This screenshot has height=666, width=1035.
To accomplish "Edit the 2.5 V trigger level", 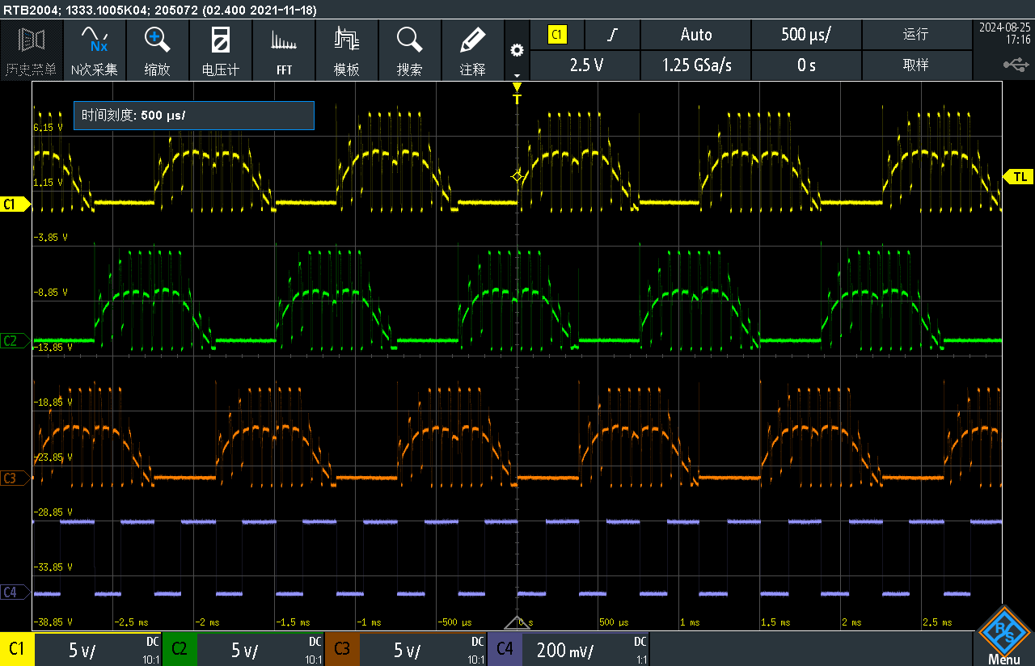I will (x=586, y=65).
